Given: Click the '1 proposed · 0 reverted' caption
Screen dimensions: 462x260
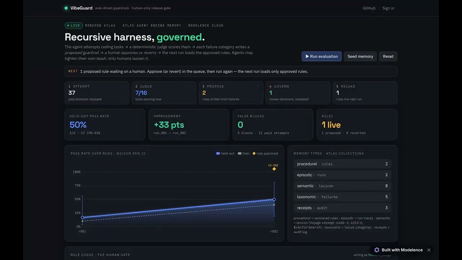Looking at the screenshot, I should pos(344,133).
